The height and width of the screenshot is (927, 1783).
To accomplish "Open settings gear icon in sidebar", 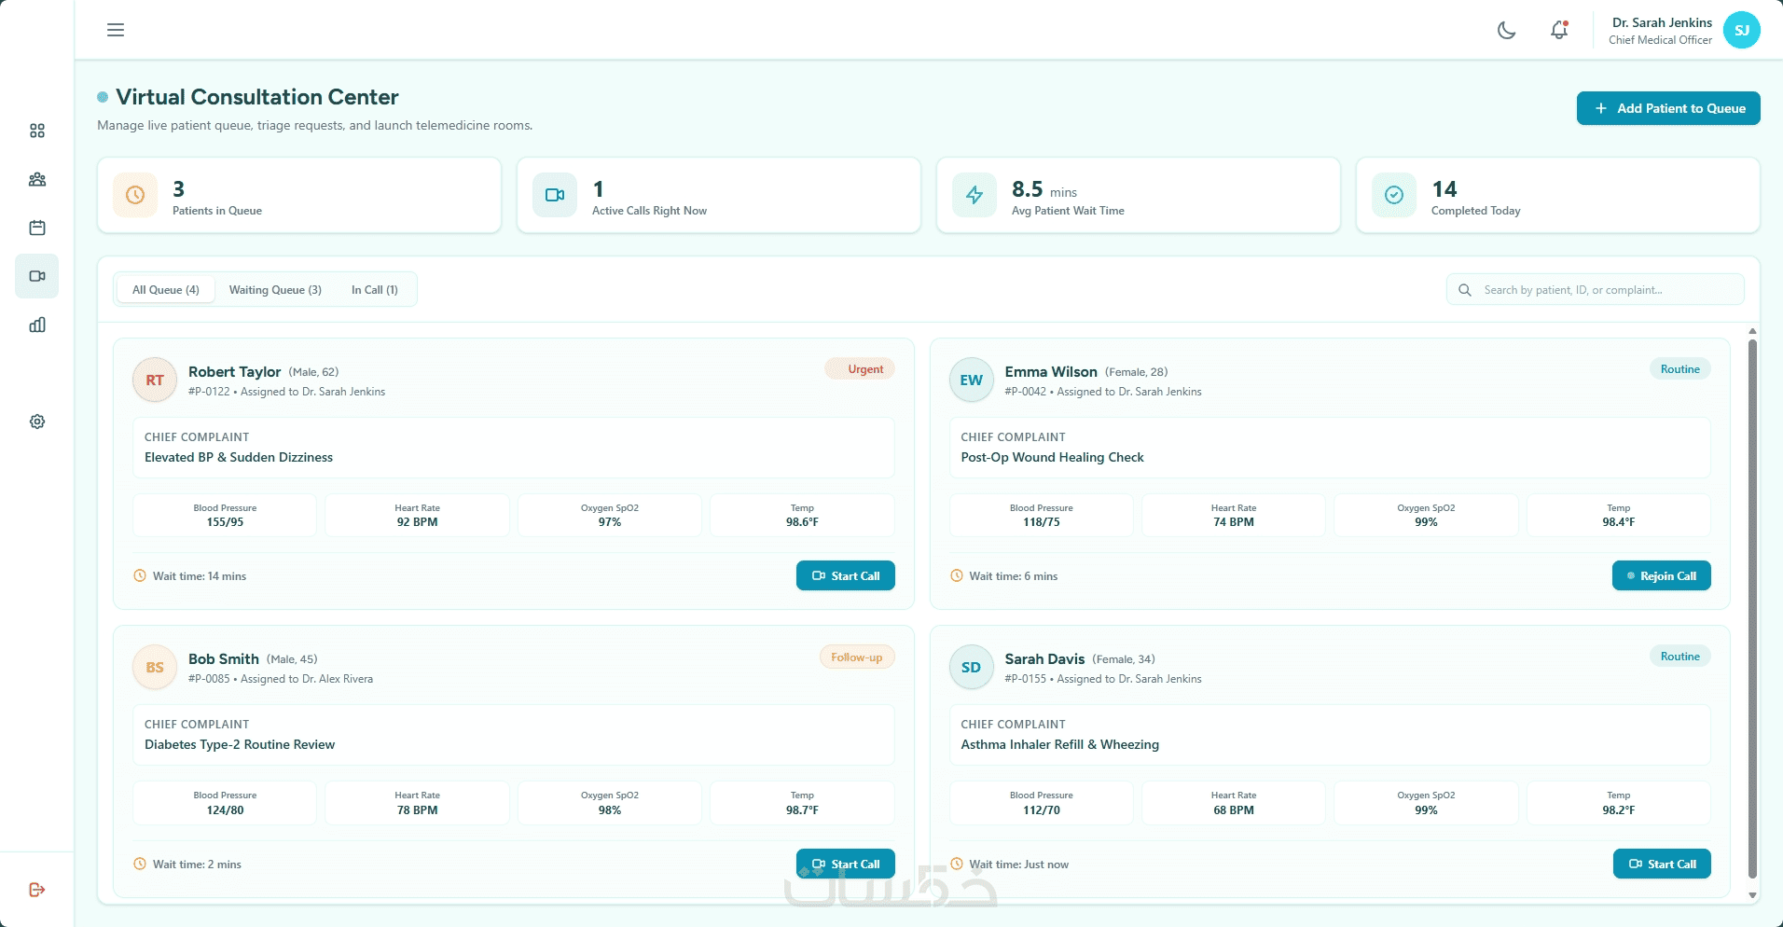I will tap(37, 422).
